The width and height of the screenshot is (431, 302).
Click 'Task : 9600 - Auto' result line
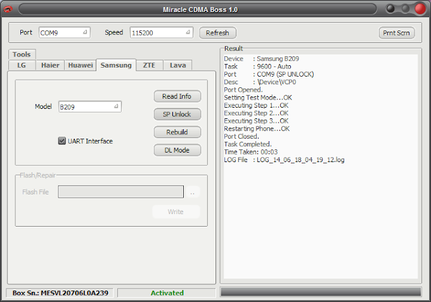click(257, 66)
